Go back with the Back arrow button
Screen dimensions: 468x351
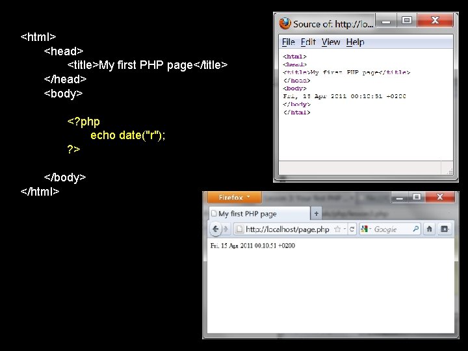(x=215, y=229)
